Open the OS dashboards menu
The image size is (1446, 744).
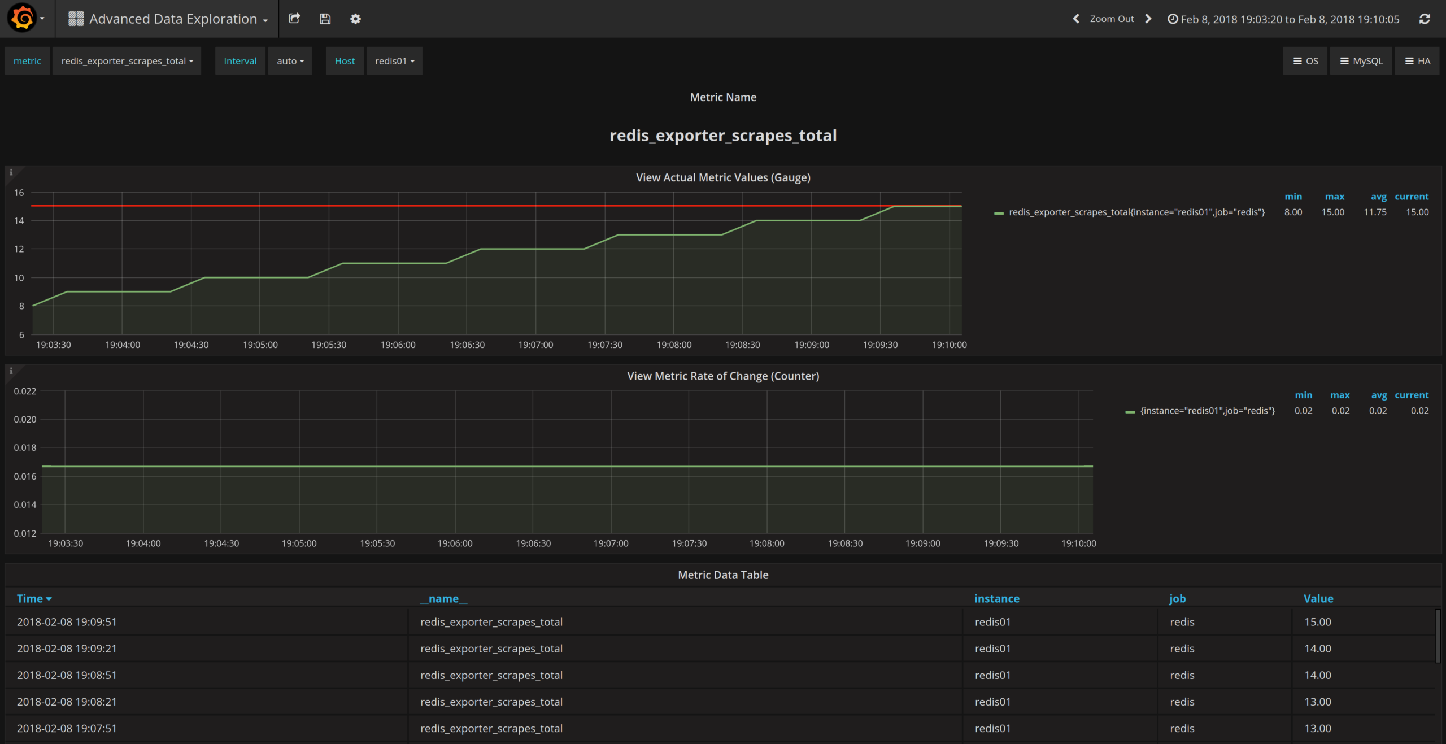click(1305, 61)
